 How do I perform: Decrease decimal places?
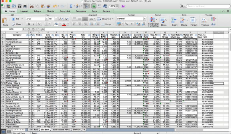click(x=144, y=24)
